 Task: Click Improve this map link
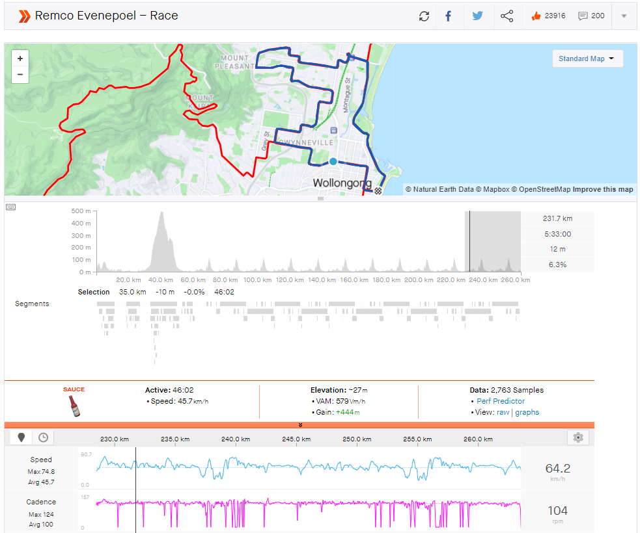click(602, 190)
